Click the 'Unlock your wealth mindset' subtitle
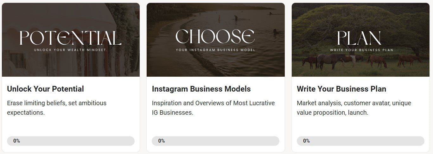The image size is (433, 154). (x=71, y=50)
